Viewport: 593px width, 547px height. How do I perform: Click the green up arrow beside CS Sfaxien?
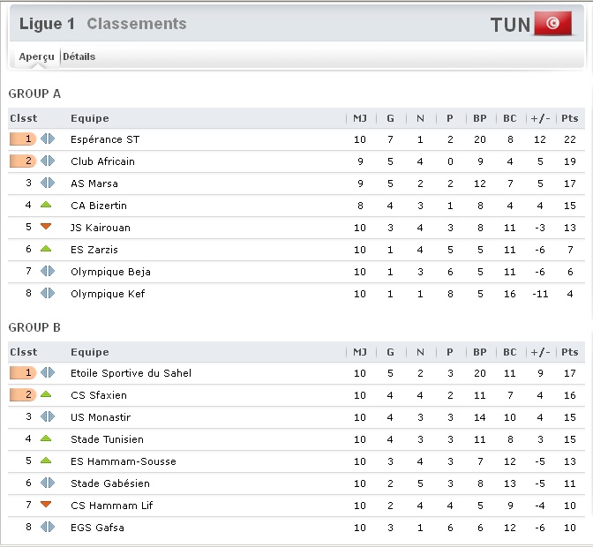pyautogui.click(x=46, y=394)
